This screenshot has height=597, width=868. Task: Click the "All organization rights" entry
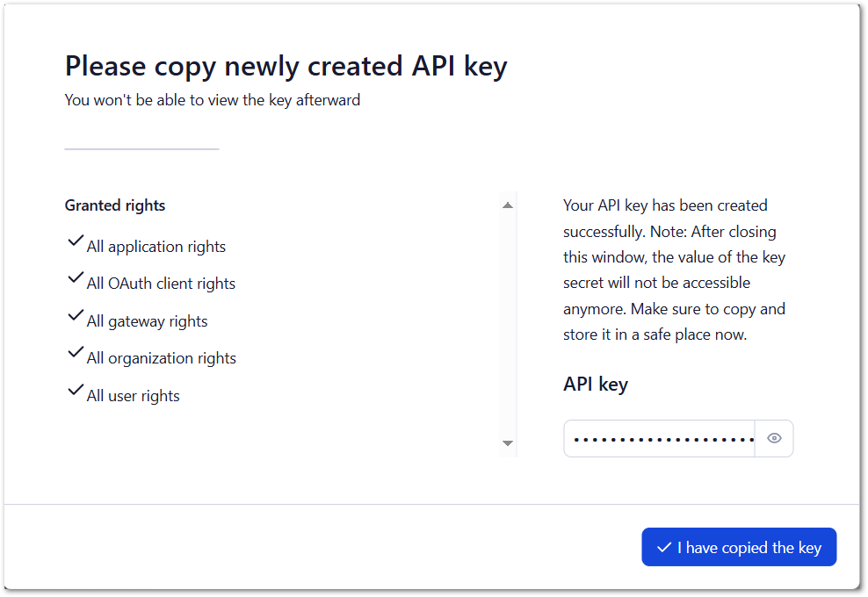pyautogui.click(x=162, y=358)
